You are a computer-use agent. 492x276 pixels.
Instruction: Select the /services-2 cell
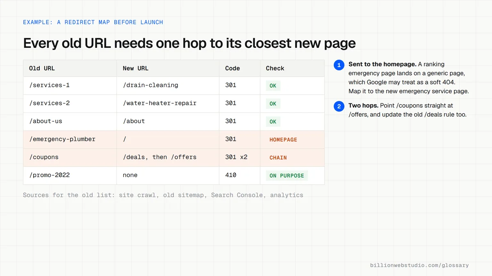pos(70,103)
